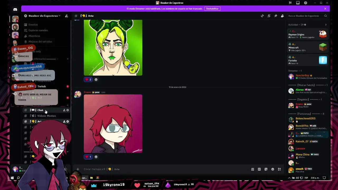
Task: Toggle heart reaction with count 2
Action: point(88,79)
